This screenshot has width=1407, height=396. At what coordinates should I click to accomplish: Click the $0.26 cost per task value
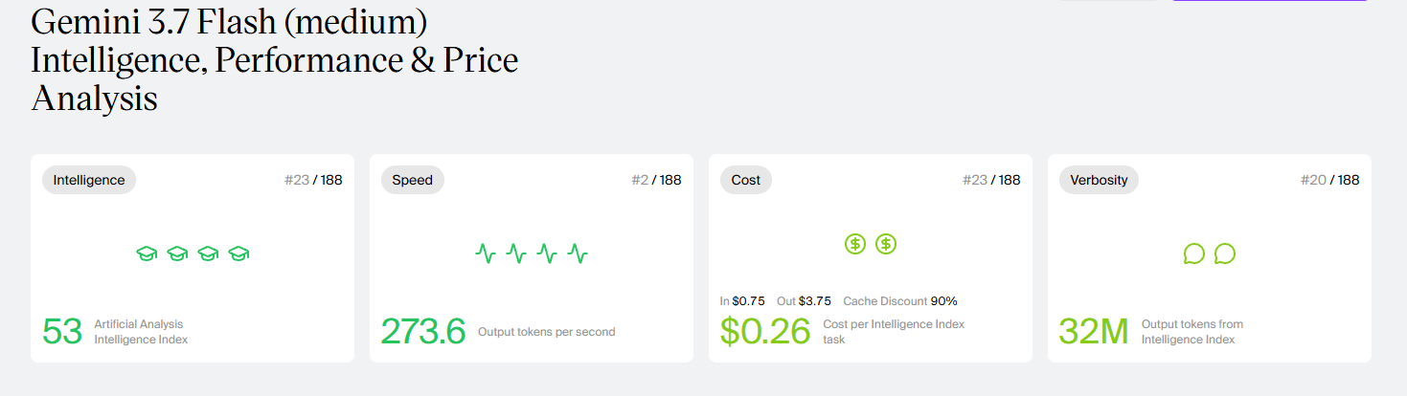765,331
